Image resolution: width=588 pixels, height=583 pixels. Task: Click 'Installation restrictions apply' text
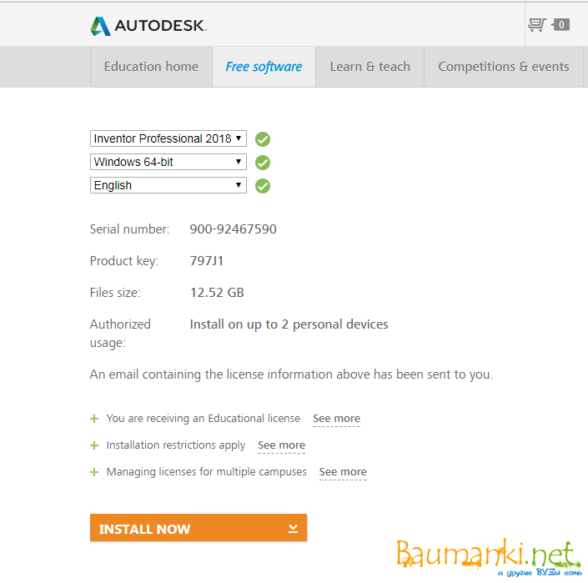pyautogui.click(x=176, y=445)
